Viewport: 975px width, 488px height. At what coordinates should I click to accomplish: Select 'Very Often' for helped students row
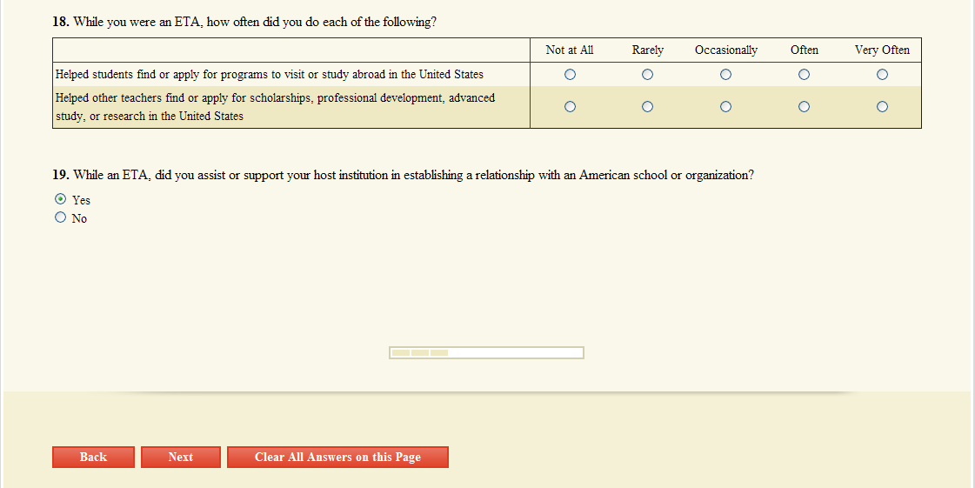[x=882, y=75]
